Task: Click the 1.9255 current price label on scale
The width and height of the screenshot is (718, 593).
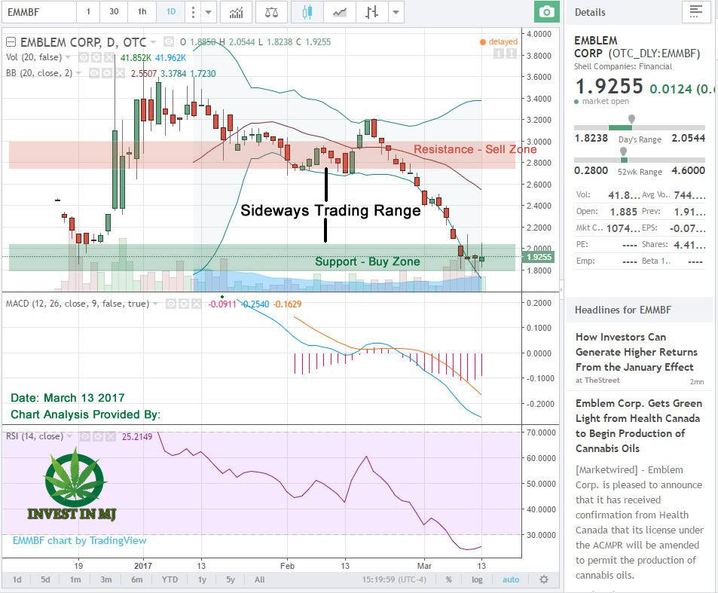Action: click(538, 257)
